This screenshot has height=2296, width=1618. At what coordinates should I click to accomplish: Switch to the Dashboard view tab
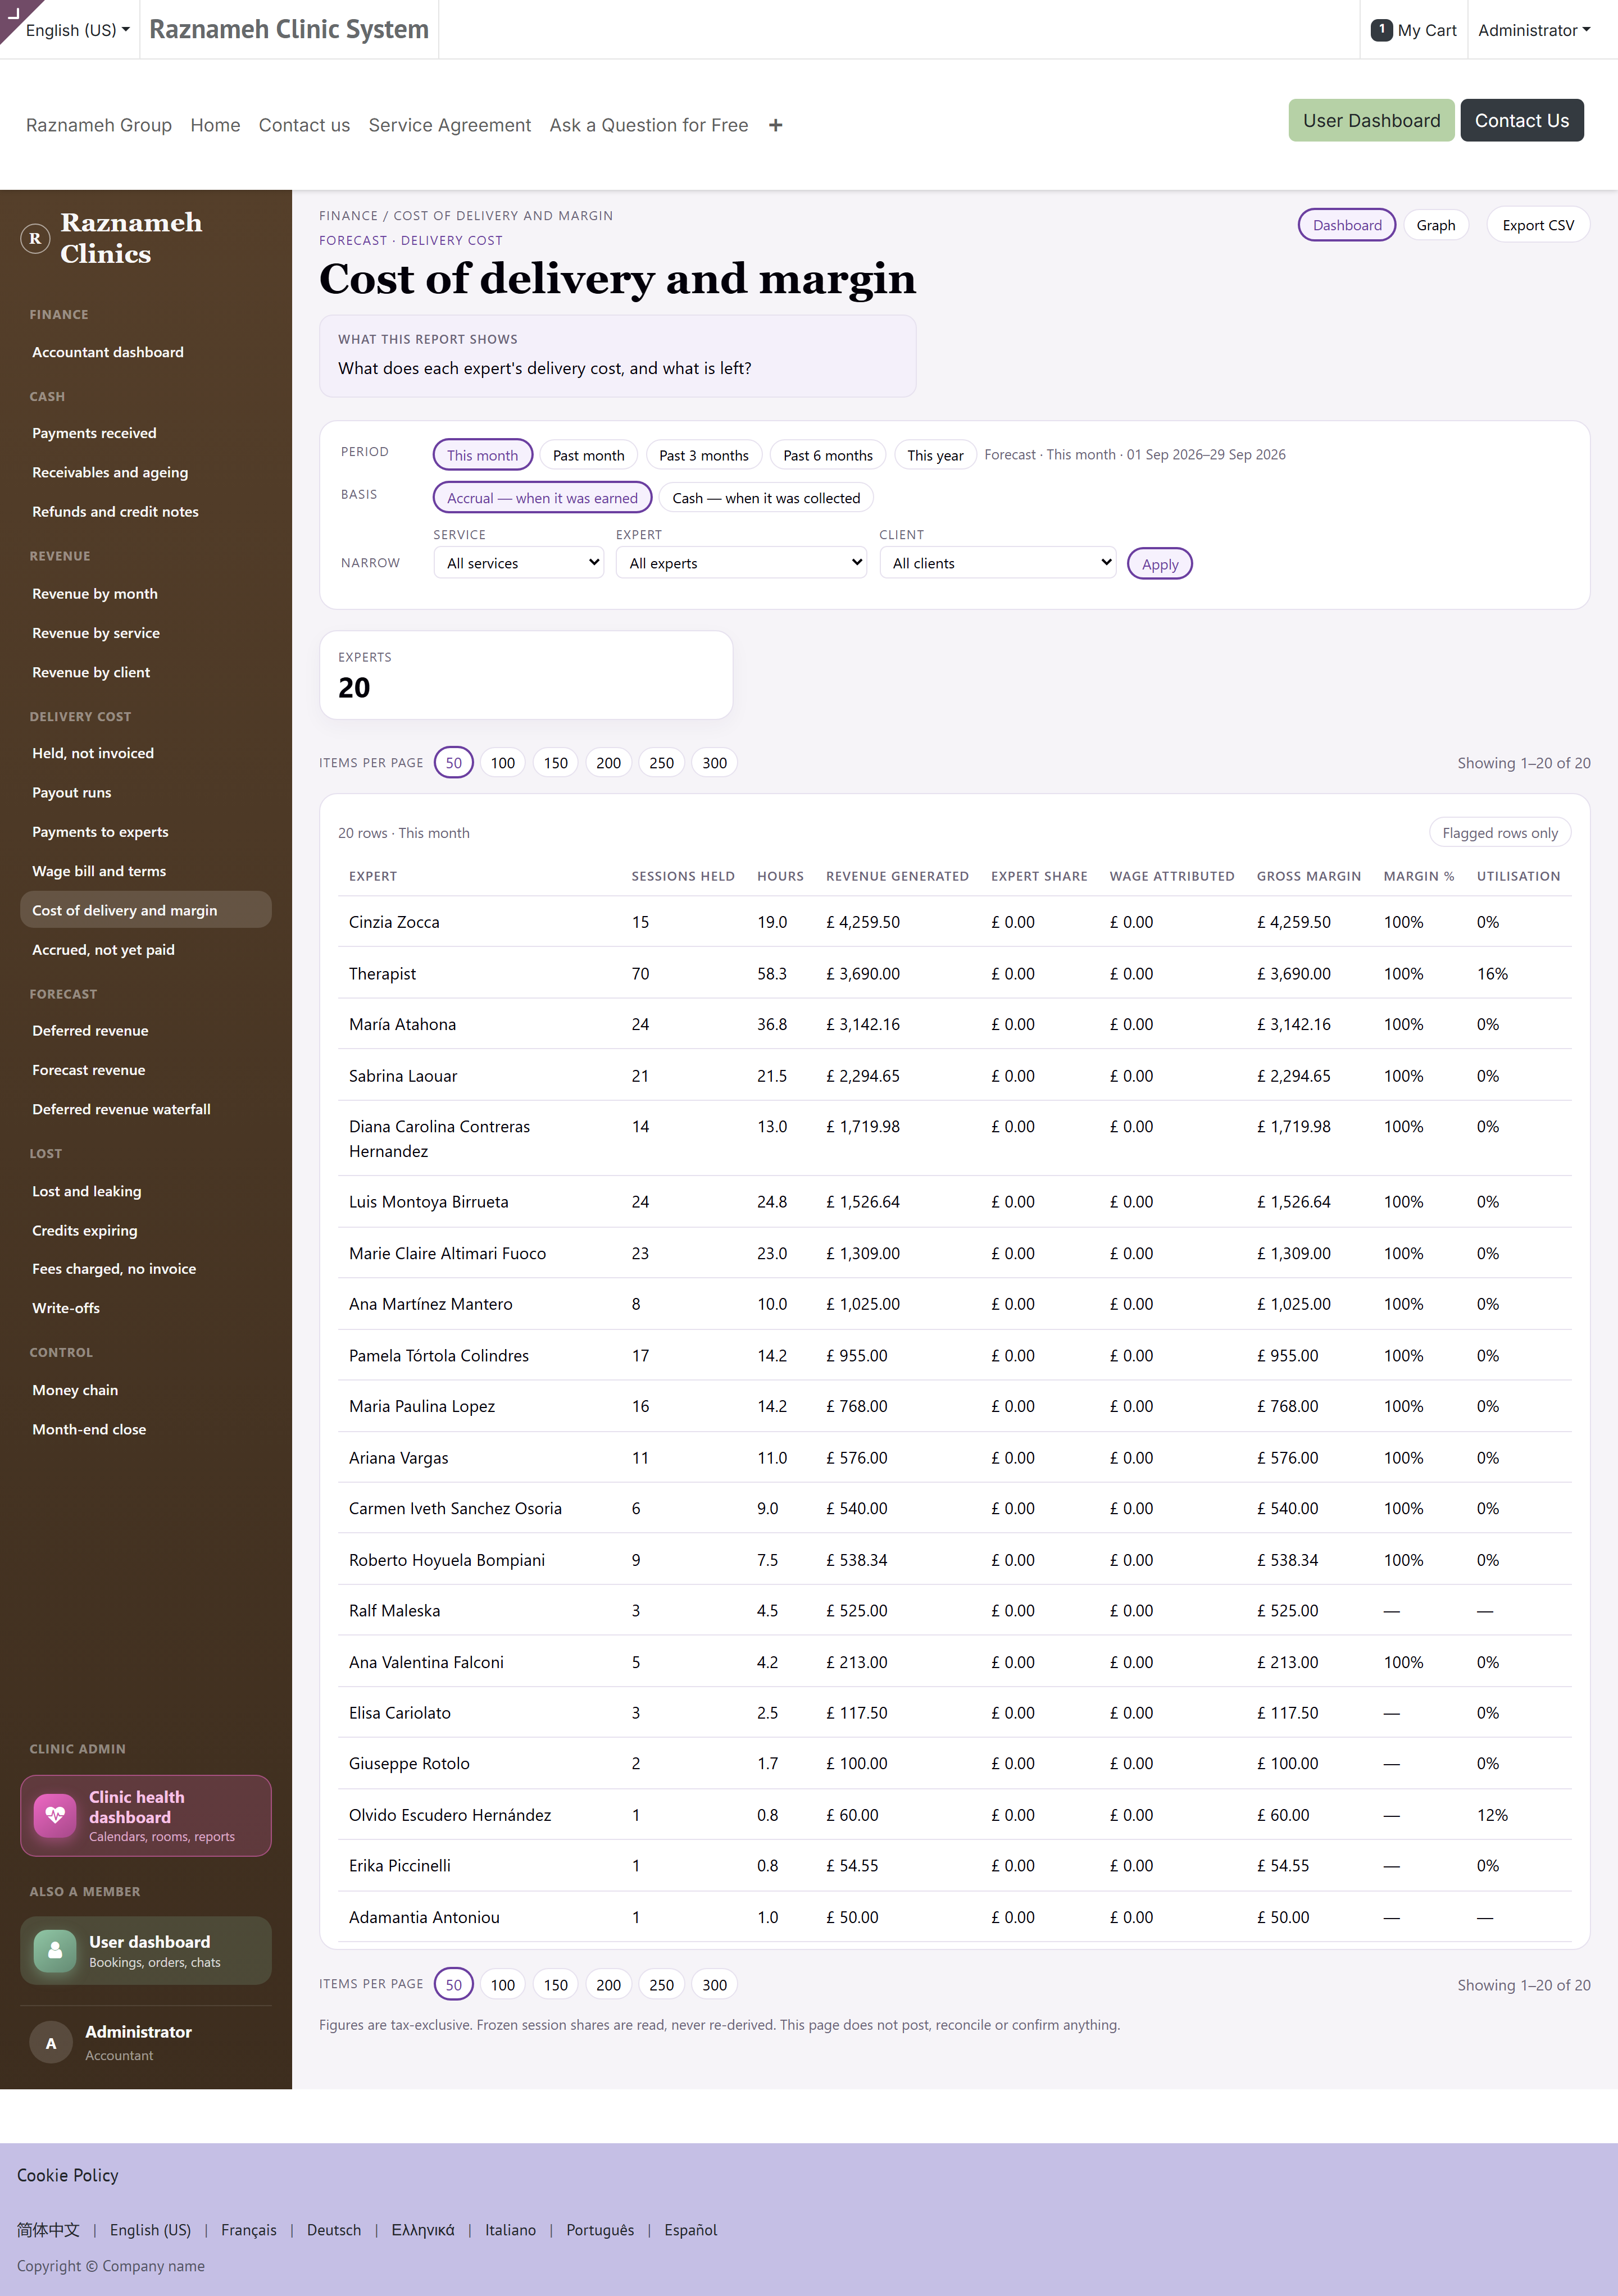pos(1346,225)
